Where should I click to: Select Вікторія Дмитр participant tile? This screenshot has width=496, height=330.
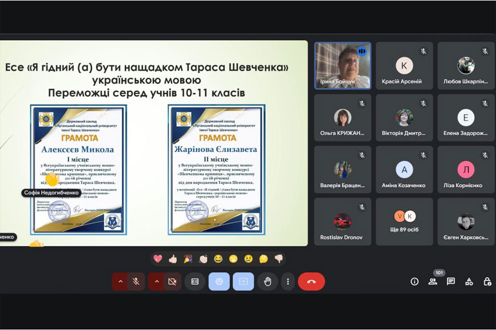405,118
